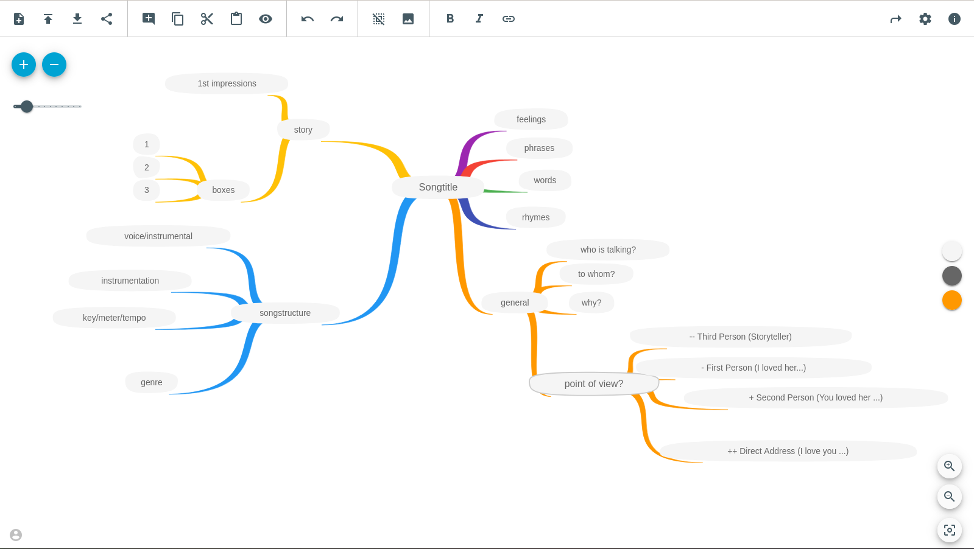Undo the last action
Screen dimensions: 974x549
click(x=308, y=19)
